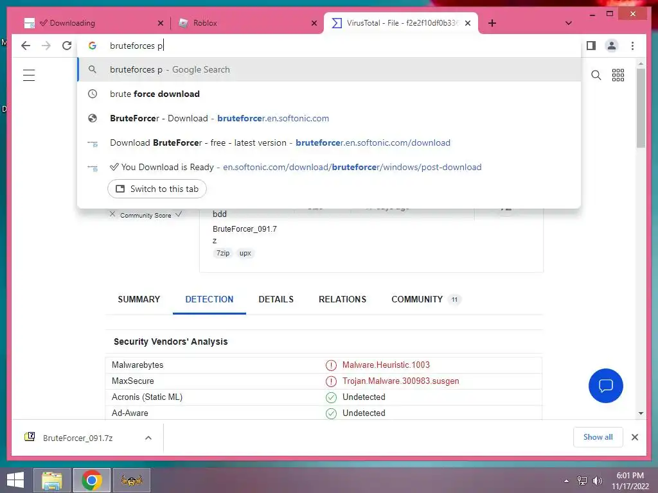Select 'brute force download' history suggestion
Image resolution: width=658 pixels, height=493 pixels.
pyautogui.click(x=329, y=94)
